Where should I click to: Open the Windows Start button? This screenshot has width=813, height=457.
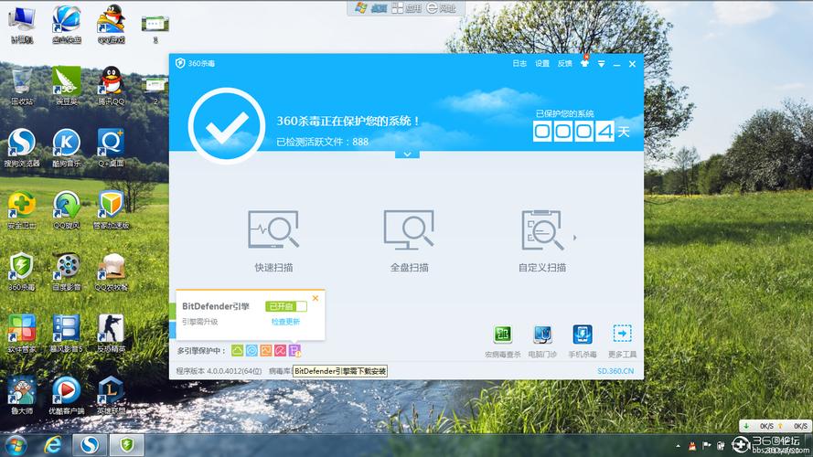(15, 445)
